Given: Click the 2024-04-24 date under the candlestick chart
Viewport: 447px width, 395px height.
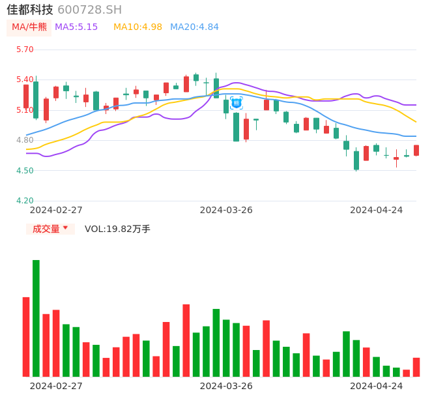Looking at the screenshot, I should 377,210.
